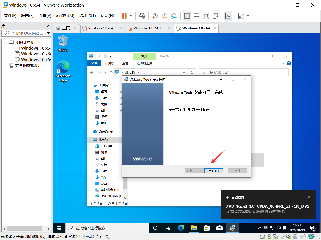Open the power options dropdown arrow

[x=131, y=16]
